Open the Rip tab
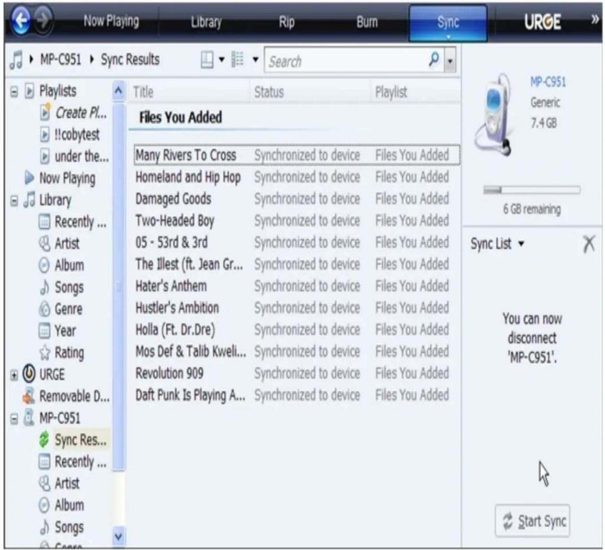Screen dimensions: 605x550 pyautogui.click(x=286, y=22)
